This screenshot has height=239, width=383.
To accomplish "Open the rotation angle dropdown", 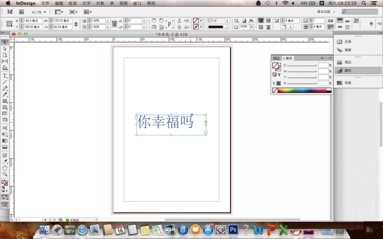I will [144, 21].
